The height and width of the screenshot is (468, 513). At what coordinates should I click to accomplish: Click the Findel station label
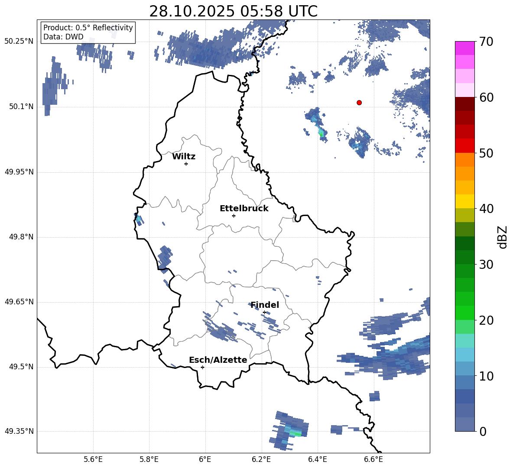point(265,305)
